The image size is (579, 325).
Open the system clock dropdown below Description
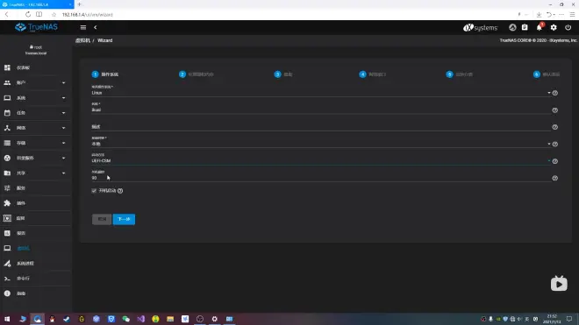pos(320,144)
